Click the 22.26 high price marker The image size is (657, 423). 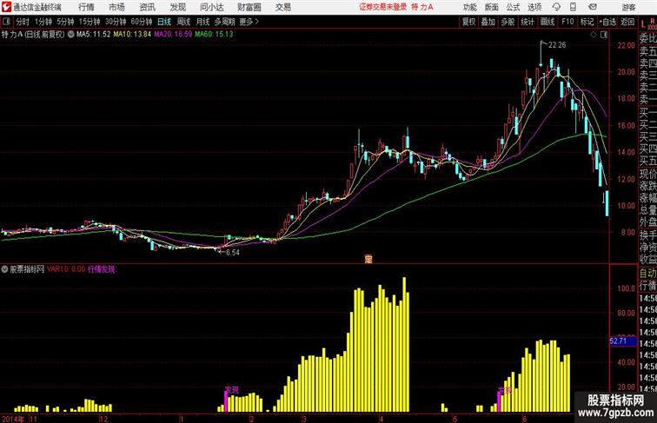coord(557,45)
